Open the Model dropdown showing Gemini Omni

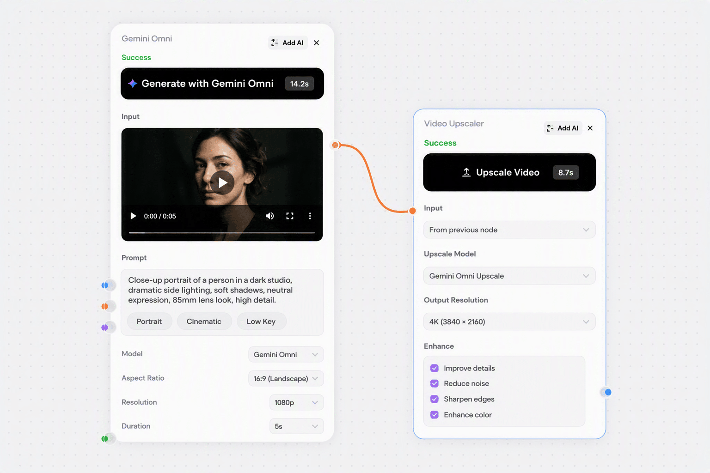[286, 354]
